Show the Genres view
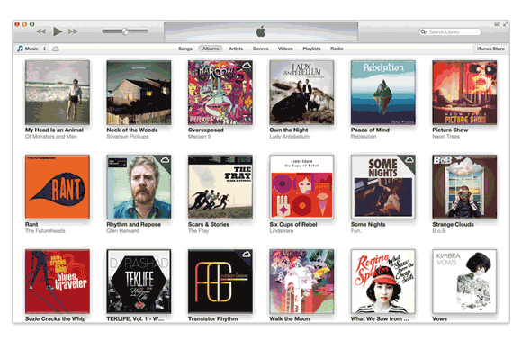Screen dimensions: 522x349 260,49
